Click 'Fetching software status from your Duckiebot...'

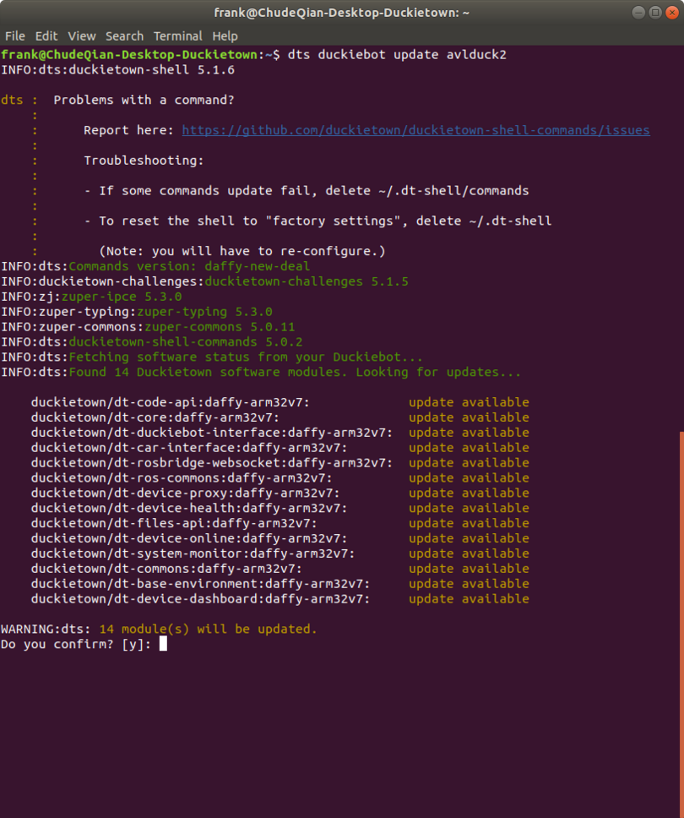(x=246, y=357)
